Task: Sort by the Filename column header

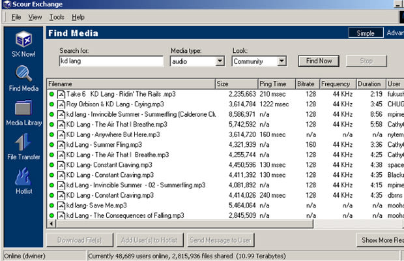Action: pyautogui.click(x=131, y=84)
